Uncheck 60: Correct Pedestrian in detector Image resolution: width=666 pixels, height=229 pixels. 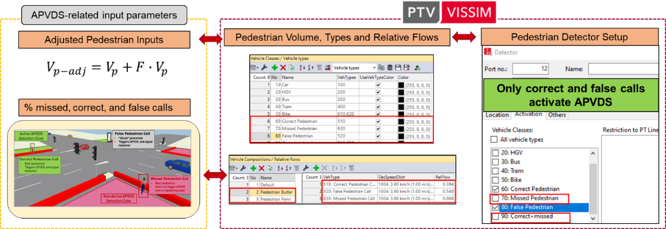pyautogui.click(x=494, y=189)
